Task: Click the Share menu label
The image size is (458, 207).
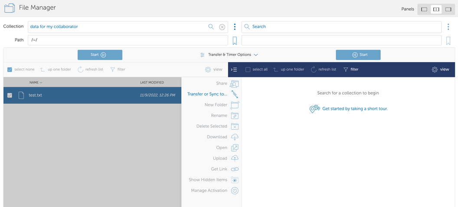Action: 221,83
